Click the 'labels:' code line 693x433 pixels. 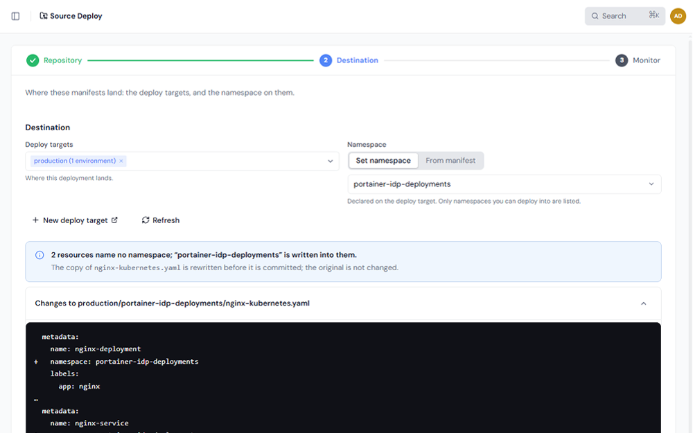(64, 374)
